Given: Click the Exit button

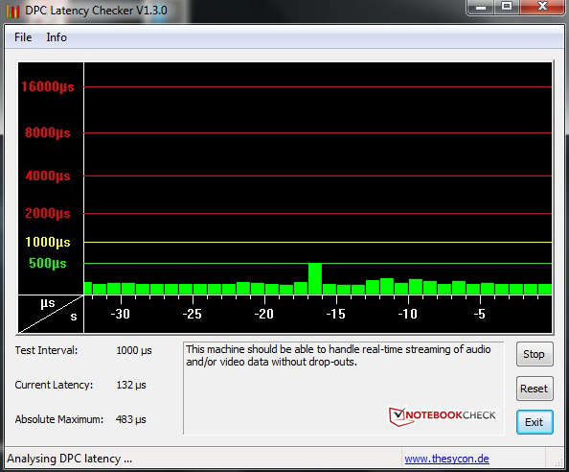Looking at the screenshot, I should [x=535, y=422].
